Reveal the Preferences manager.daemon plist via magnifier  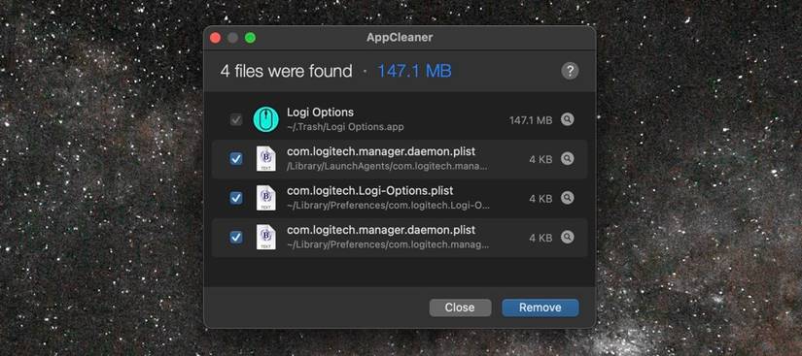(x=567, y=237)
